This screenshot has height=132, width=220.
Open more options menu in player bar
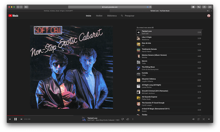click(133, 119)
